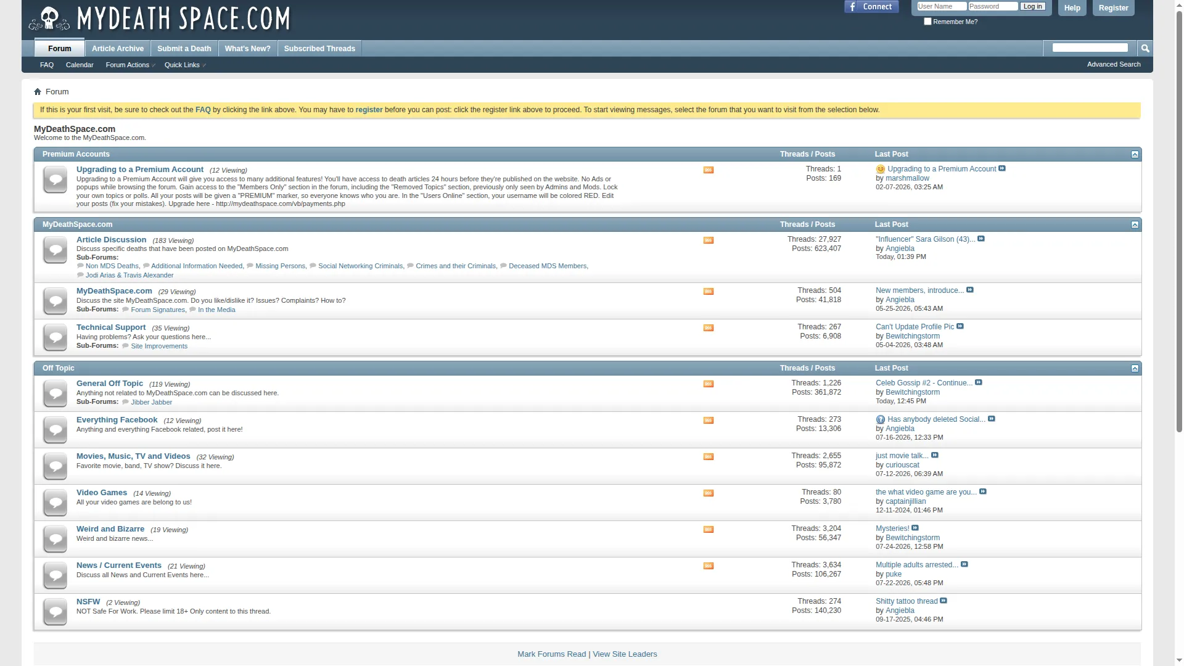The width and height of the screenshot is (1184, 666).
Task: Open the Article Archive tab
Action: [118, 49]
